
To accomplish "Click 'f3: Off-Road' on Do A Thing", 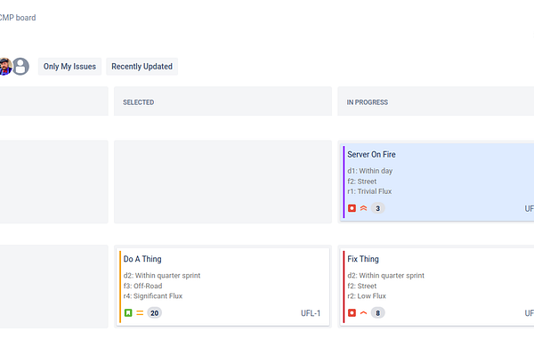I will coord(142,286).
